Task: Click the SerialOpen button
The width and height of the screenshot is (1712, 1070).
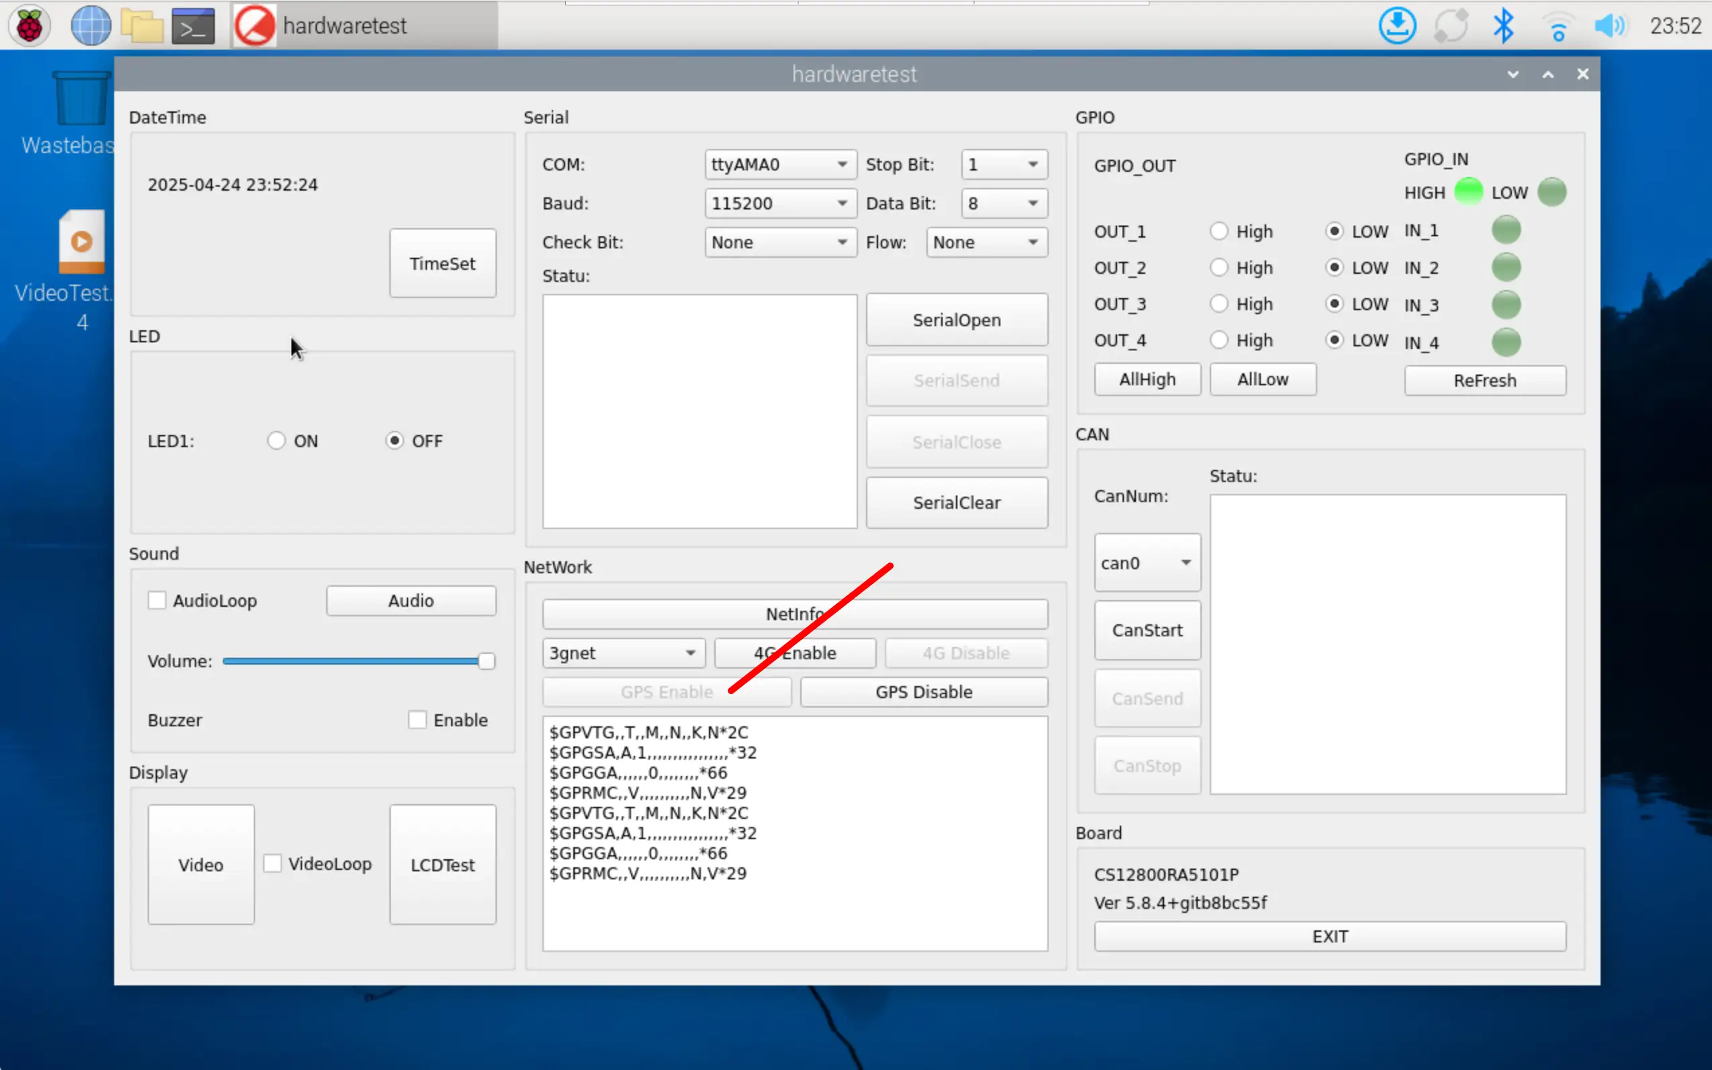Action: (956, 320)
